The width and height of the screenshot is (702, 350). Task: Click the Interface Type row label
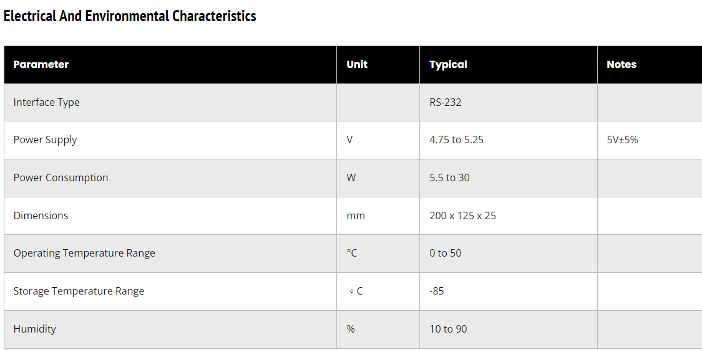pyautogui.click(x=47, y=102)
